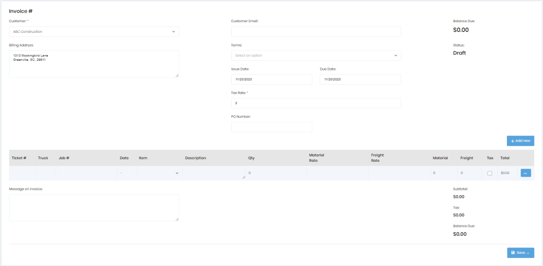This screenshot has width=543, height=266.
Task: Click into the Tax Rate field
Action: click(x=316, y=103)
